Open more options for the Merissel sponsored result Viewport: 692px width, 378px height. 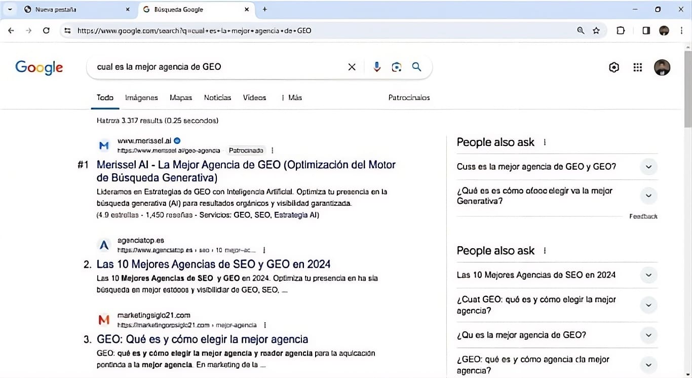273,150
